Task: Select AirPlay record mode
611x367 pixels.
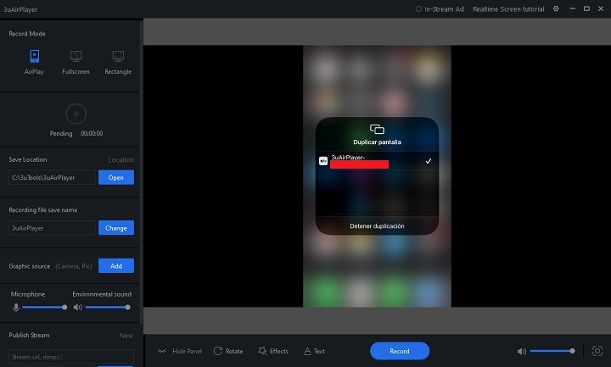Action: (x=34, y=62)
